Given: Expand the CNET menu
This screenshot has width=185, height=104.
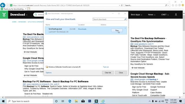Looking at the screenshot, I should pyautogui.click(x=165, y=15).
